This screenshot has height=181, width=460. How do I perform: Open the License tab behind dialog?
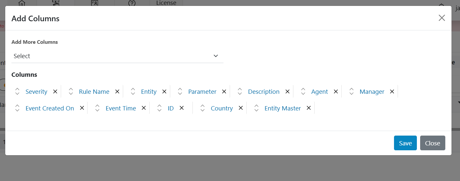point(166,3)
